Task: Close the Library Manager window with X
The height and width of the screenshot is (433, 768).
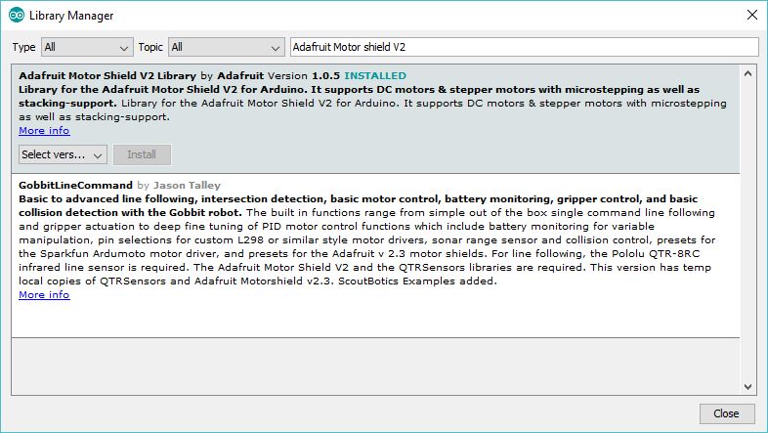Action: pyautogui.click(x=752, y=16)
